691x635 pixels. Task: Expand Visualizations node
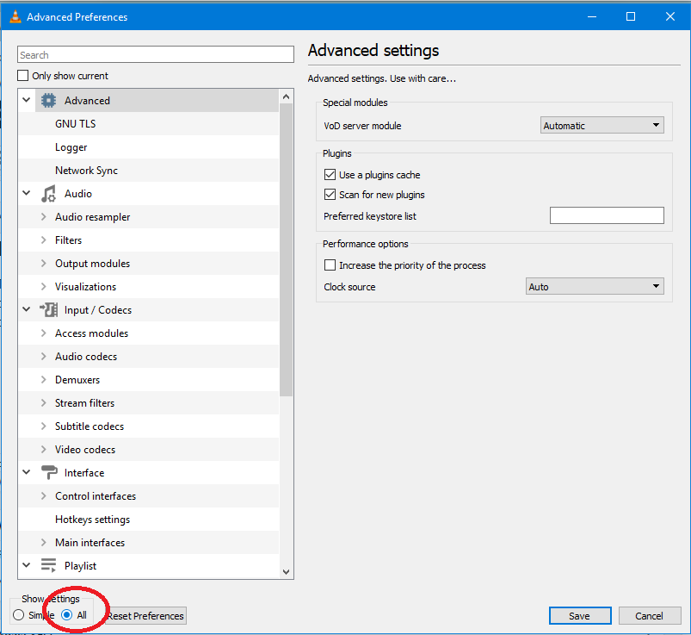pyautogui.click(x=43, y=286)
